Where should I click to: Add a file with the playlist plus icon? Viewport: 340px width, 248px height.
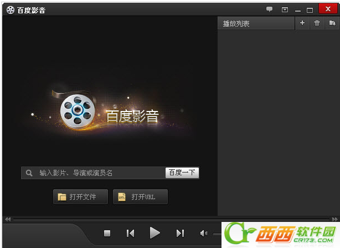[302, 23]
